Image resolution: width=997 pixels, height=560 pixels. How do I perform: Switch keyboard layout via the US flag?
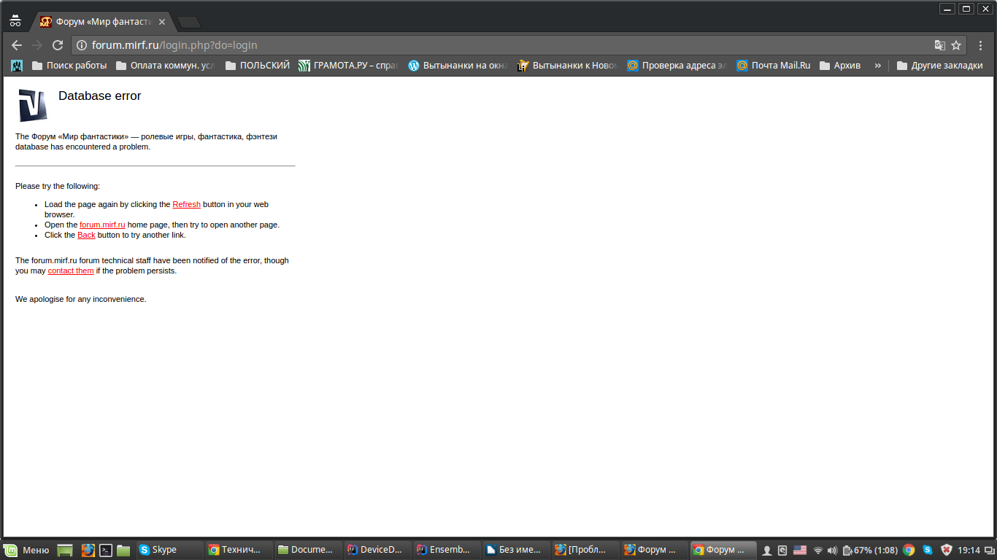pos(800,550)
